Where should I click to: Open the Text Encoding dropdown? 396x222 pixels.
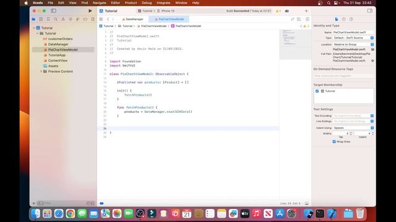(x=353, y=116)
